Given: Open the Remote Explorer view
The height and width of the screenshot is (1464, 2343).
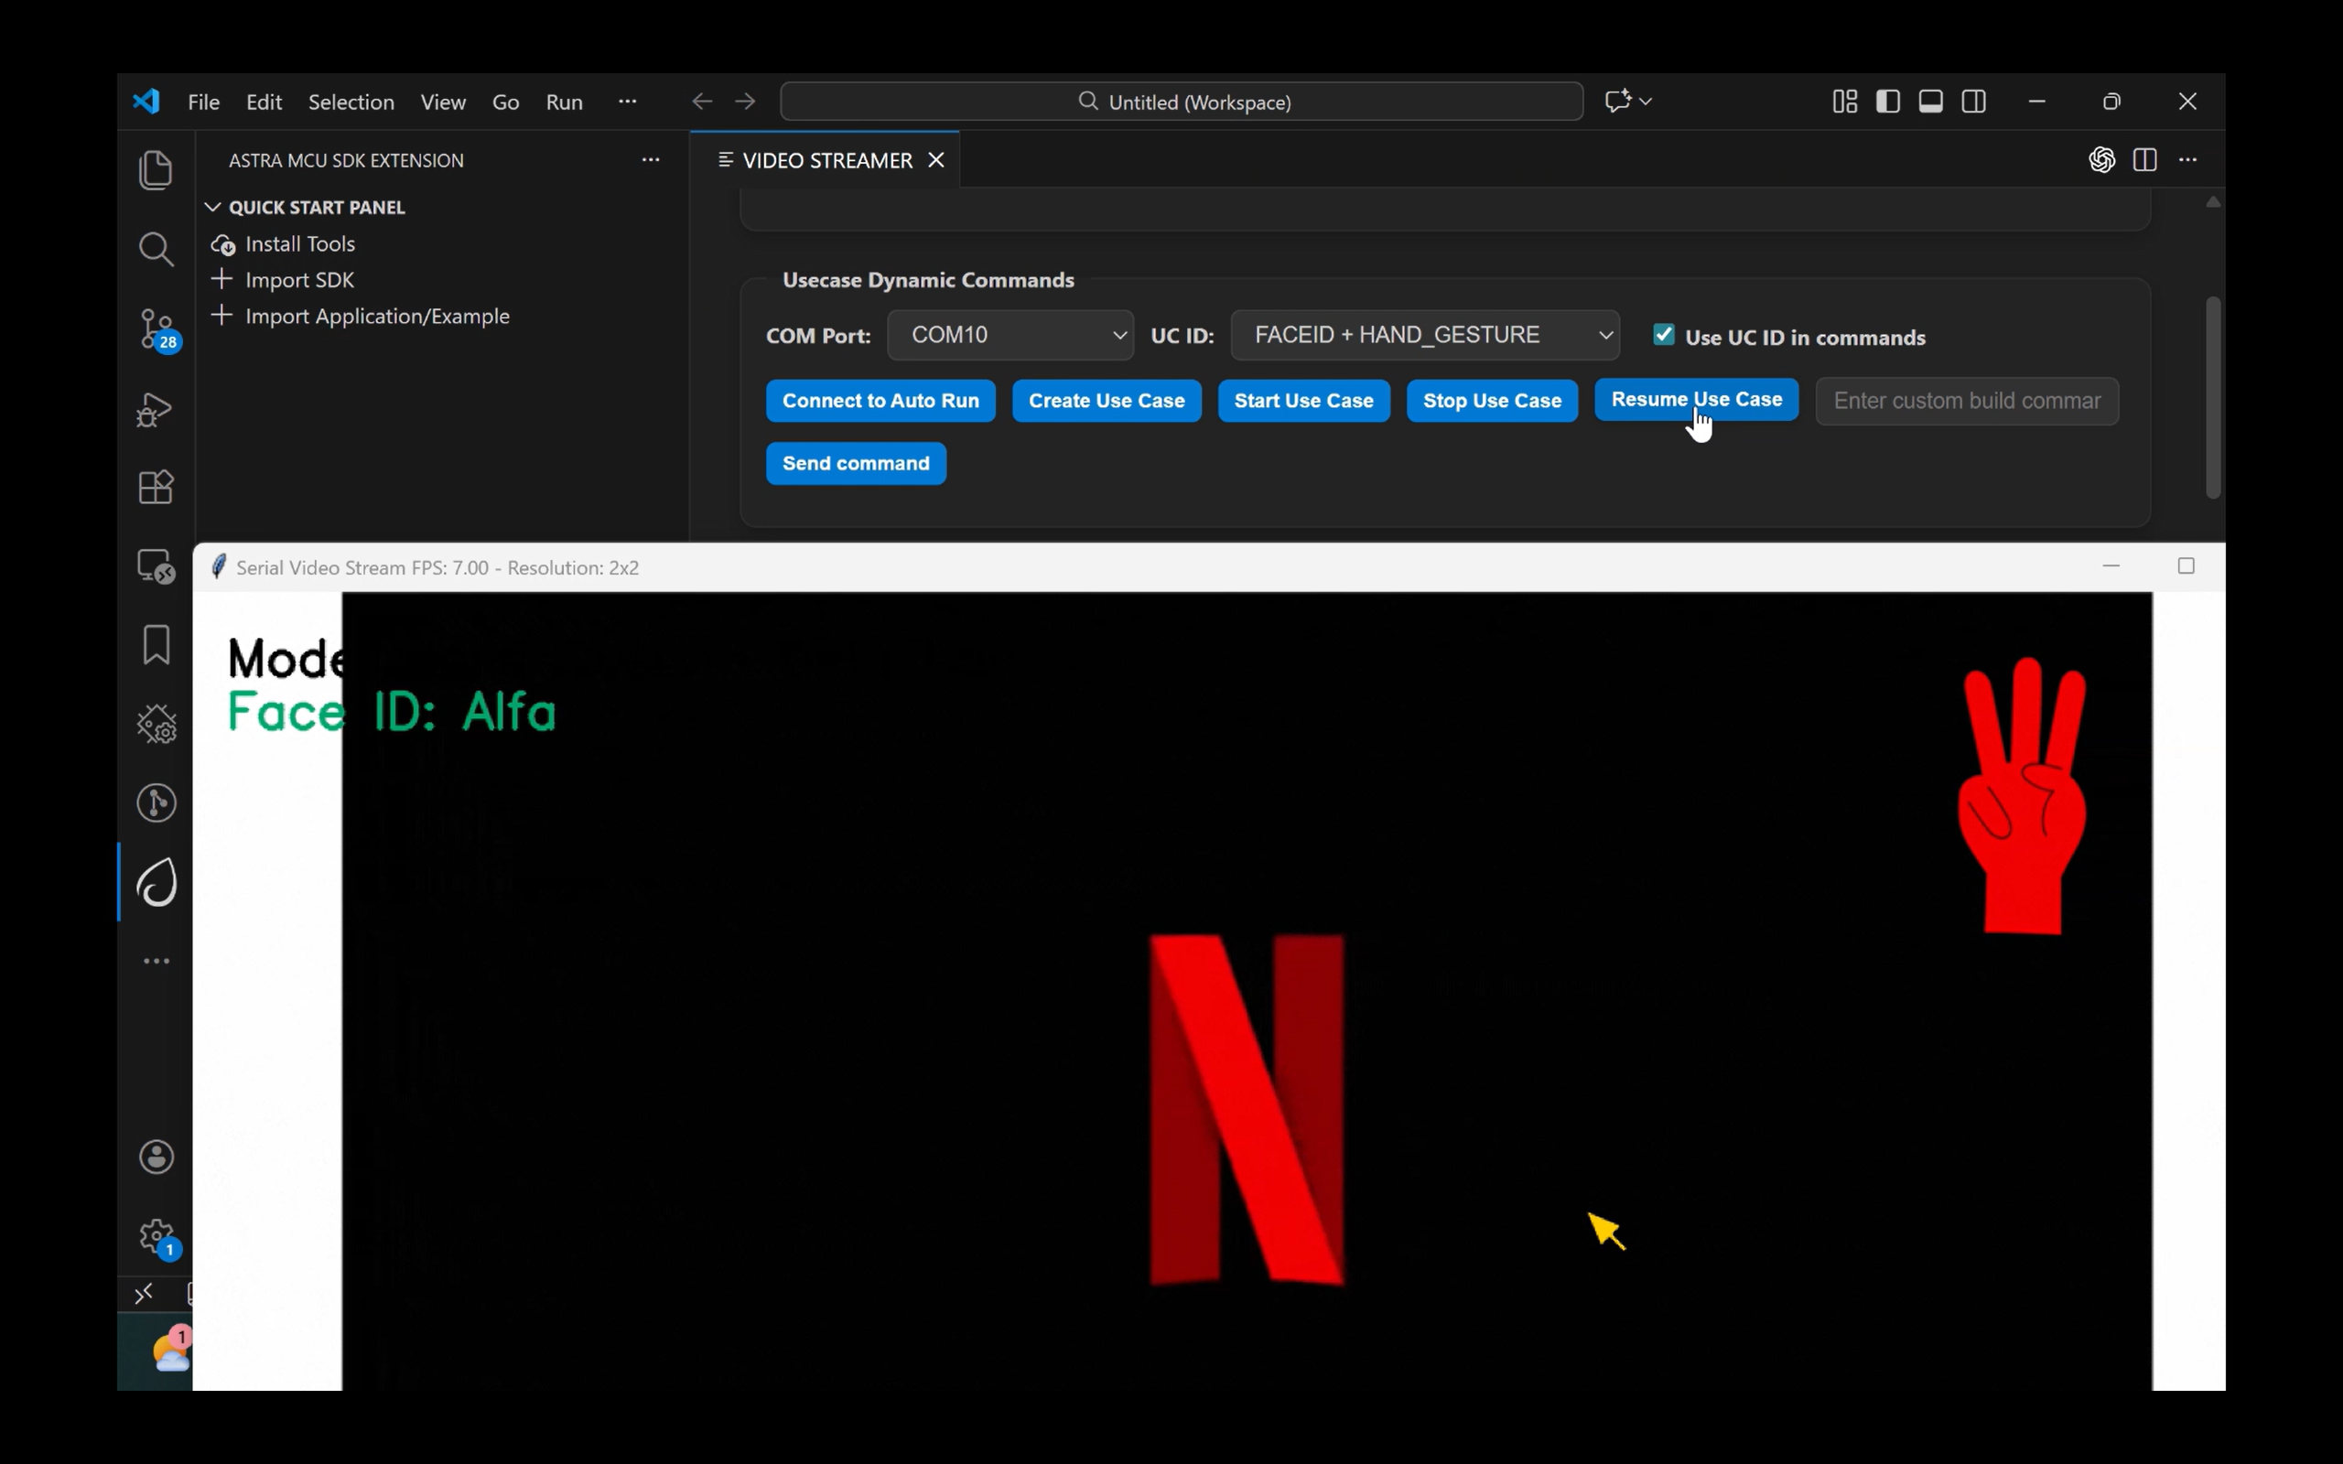Looking at the screenshot, I should pos(156,566).
